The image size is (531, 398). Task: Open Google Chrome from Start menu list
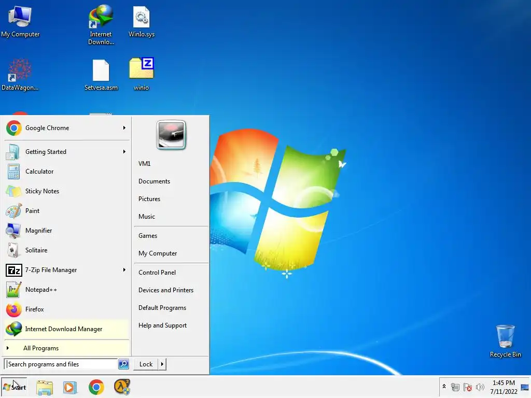(x=67, y=128)
